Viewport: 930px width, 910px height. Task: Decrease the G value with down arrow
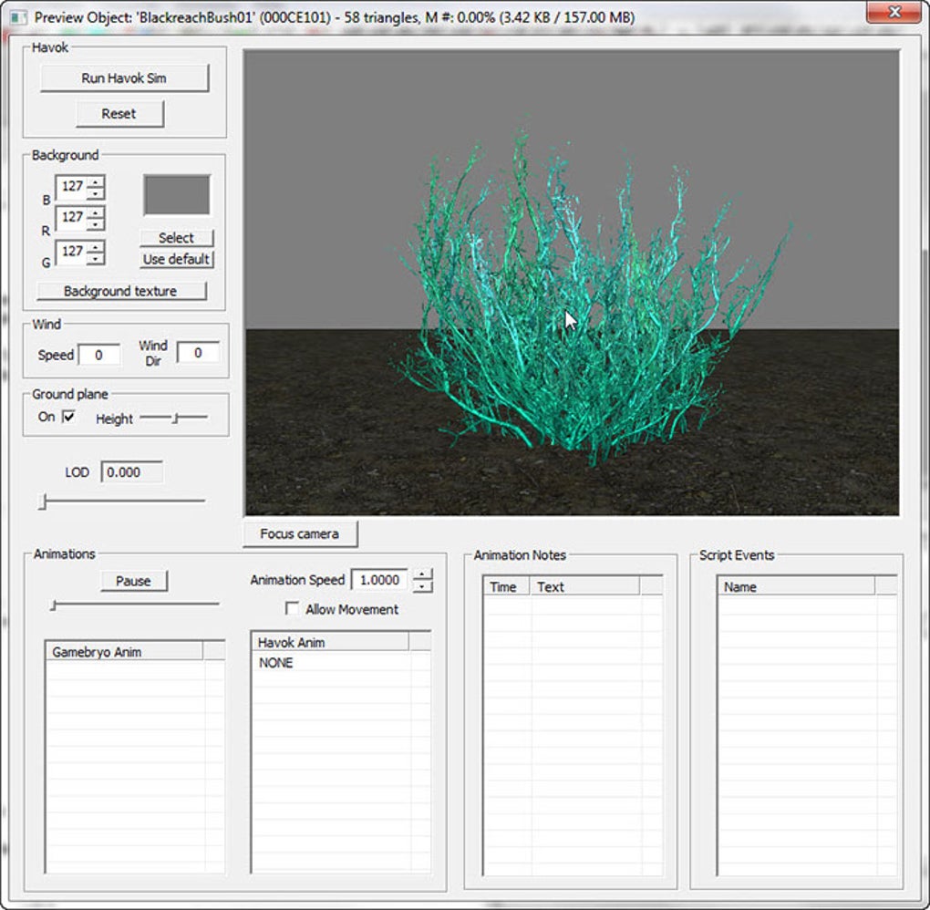tap(96, 258)
